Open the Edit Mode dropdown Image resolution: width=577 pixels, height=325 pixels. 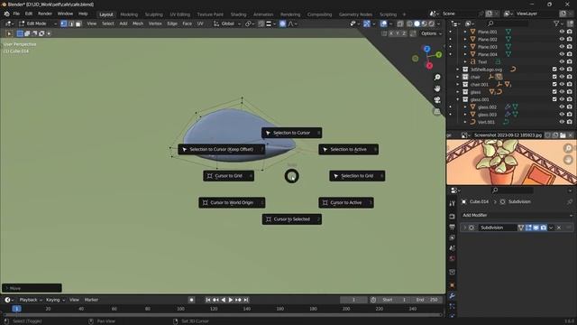[x=38, y=23]
